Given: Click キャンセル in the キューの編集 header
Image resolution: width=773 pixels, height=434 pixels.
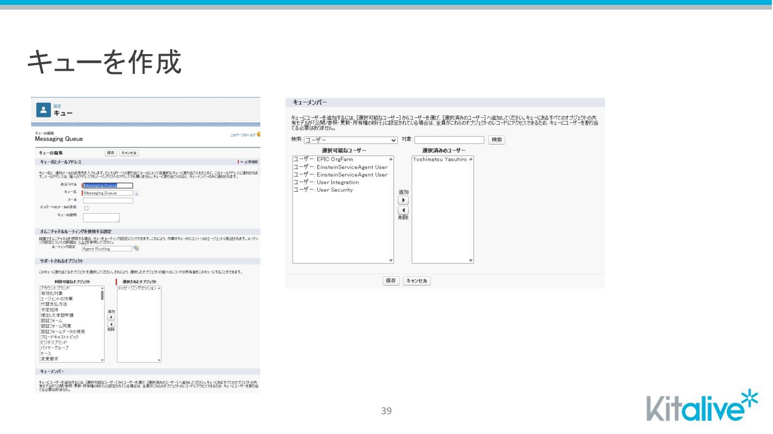Looking at the screenshot, I should pyautogui.click(x=129, y=153).
